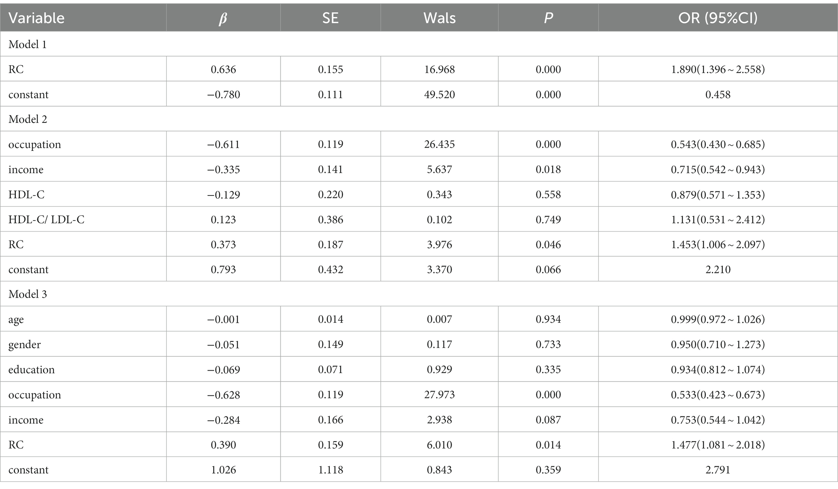This screenshot has height=489, width=838.
Task: Select the HDL-C/ LDL-C variable cell
Action: 47,220
